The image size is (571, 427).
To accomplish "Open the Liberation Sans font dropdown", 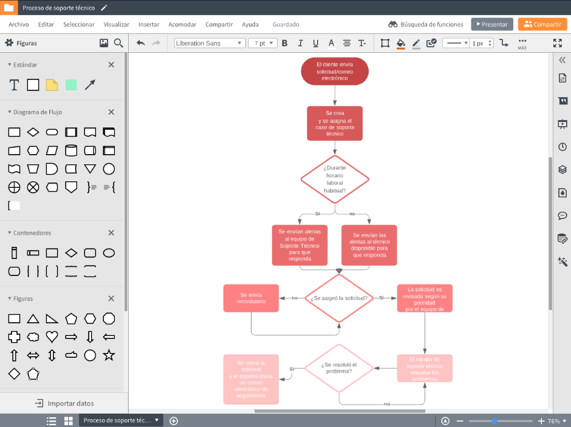I will pos(209,43).
